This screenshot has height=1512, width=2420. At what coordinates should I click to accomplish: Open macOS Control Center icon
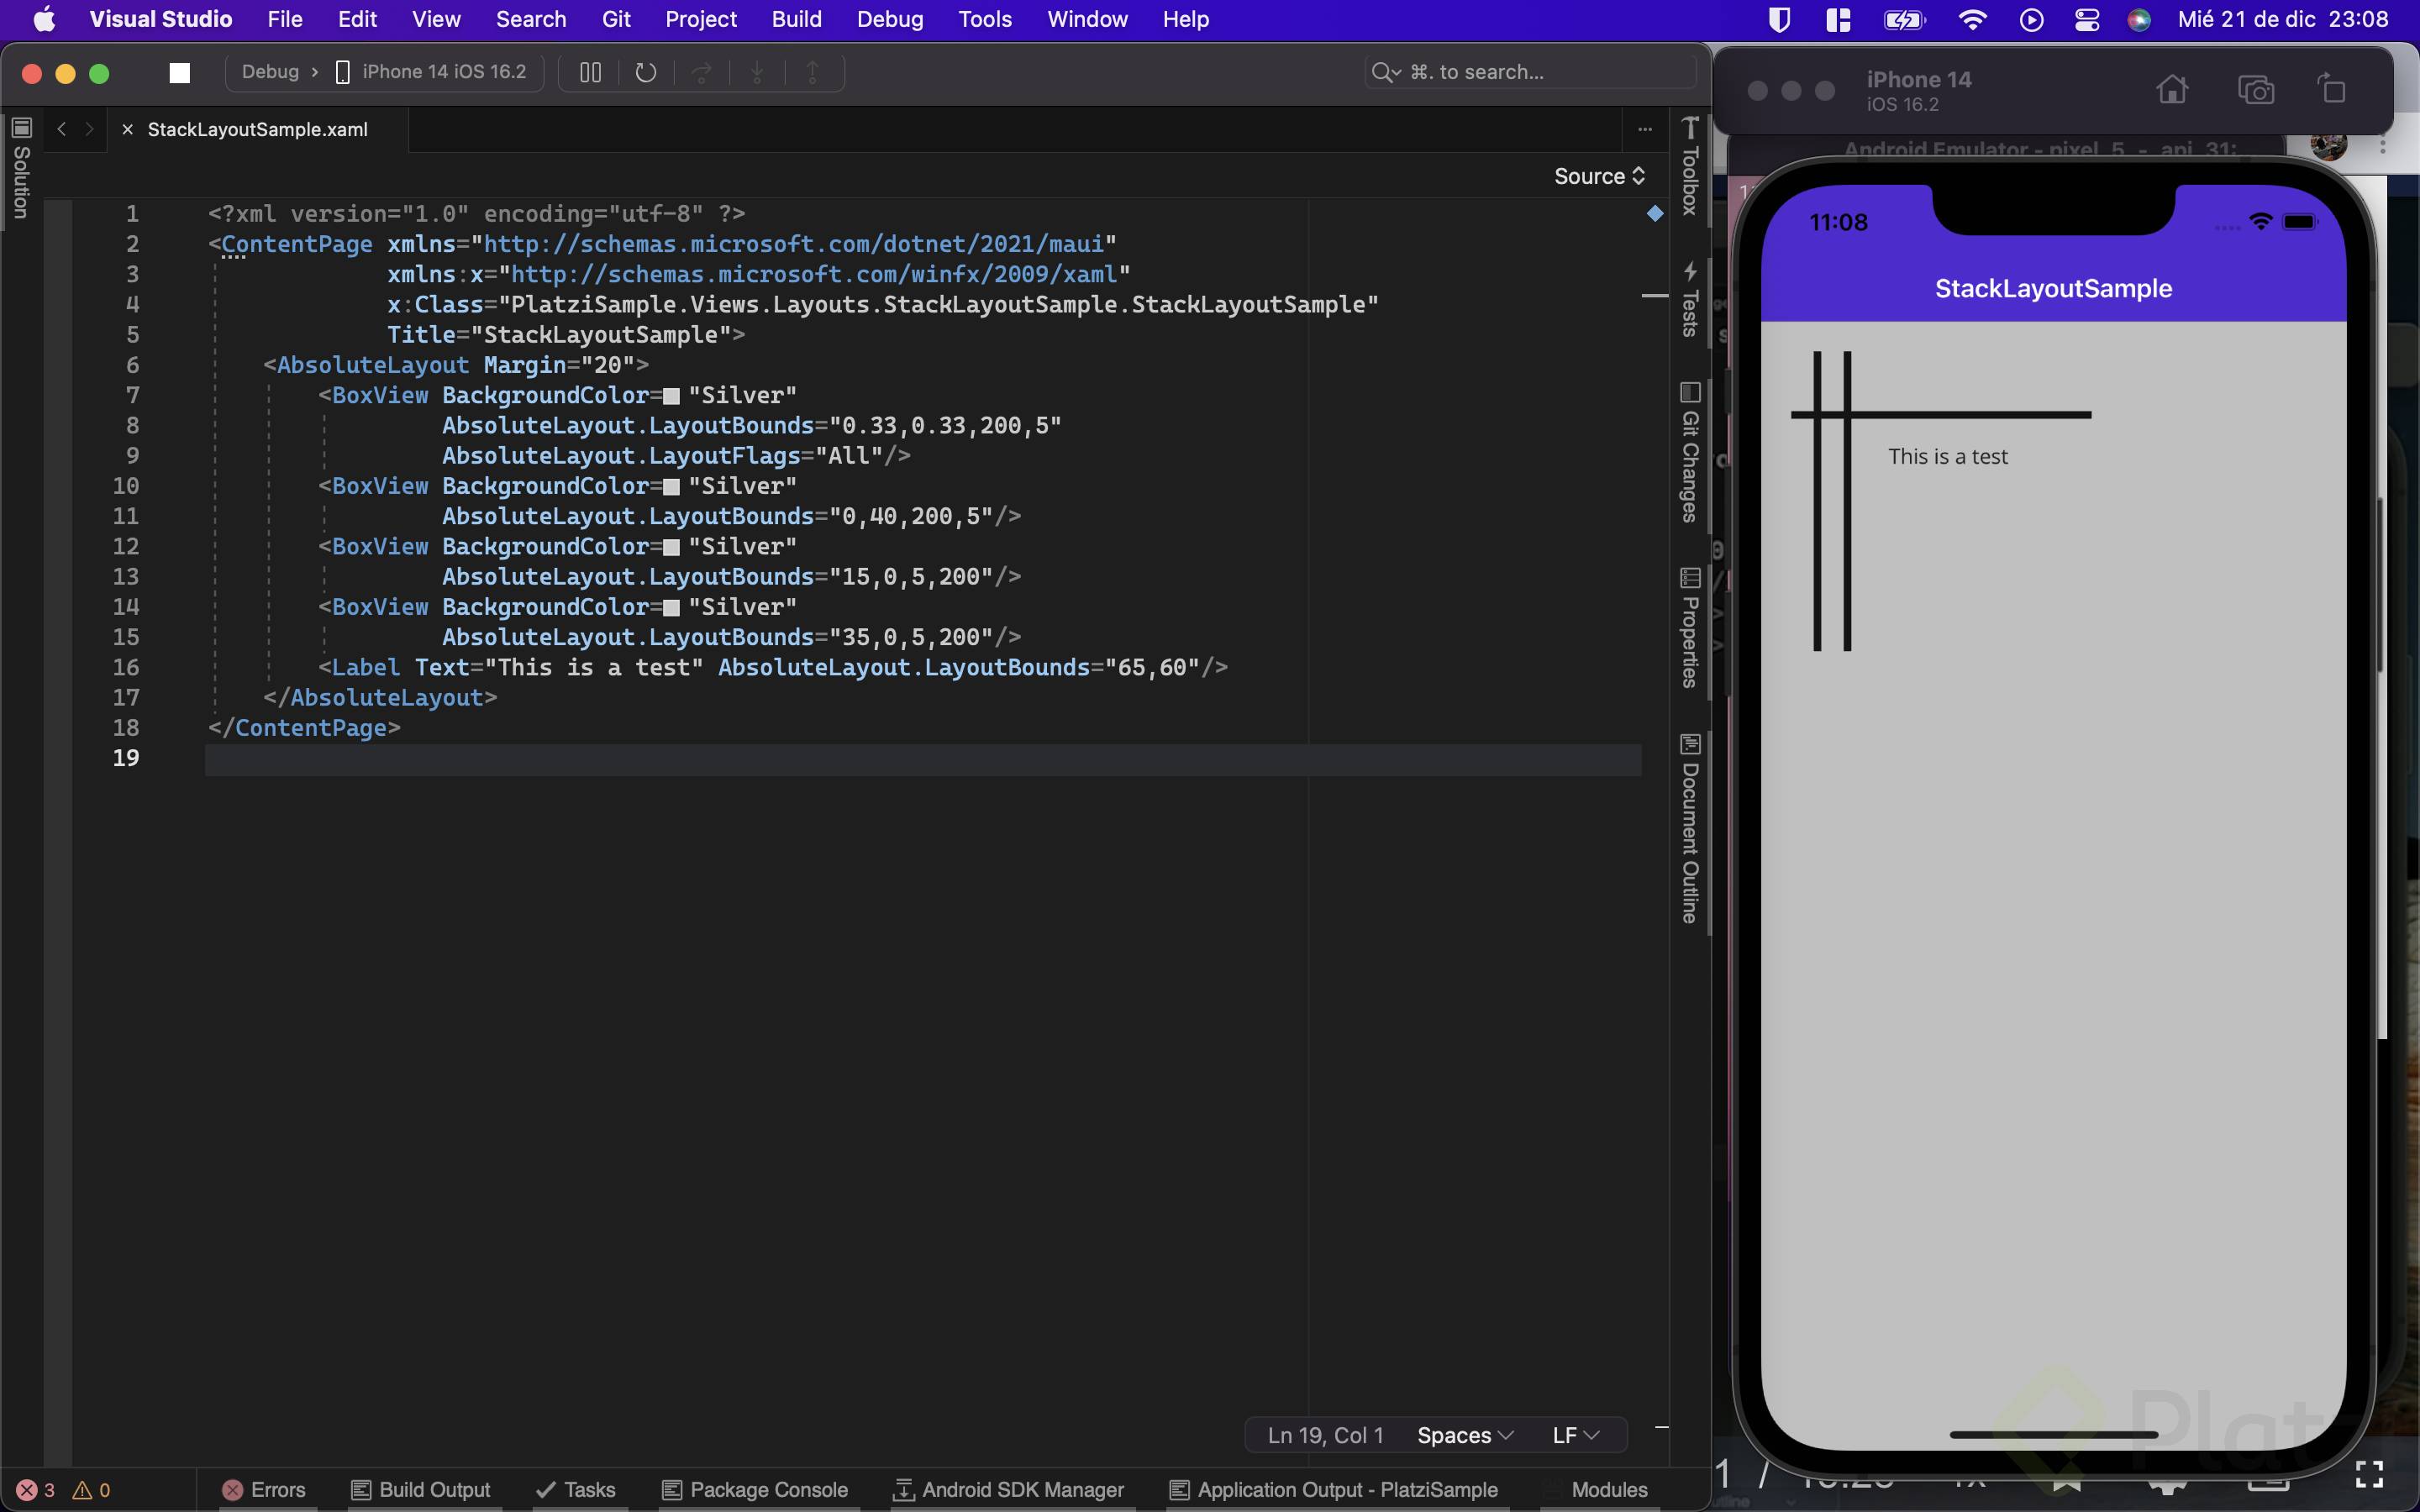point(2087,19)
